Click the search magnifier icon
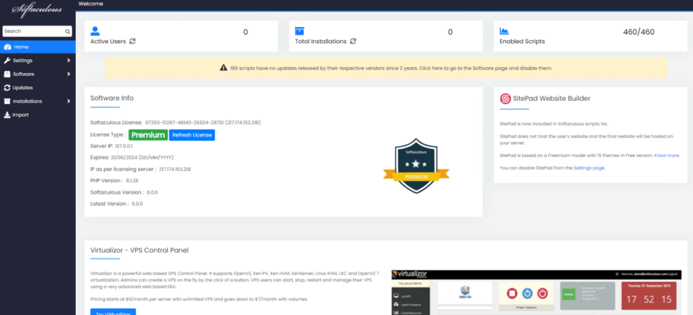Screen dimensions: 693x315 [68, 31]
